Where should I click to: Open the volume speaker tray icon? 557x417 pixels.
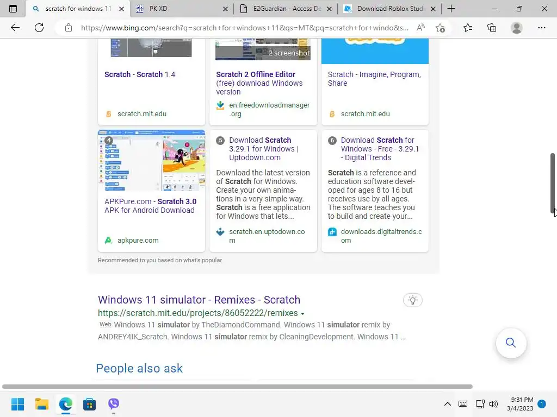493,404
